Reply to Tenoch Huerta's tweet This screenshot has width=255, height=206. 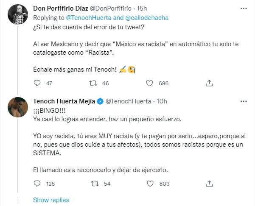coord(37,184)
